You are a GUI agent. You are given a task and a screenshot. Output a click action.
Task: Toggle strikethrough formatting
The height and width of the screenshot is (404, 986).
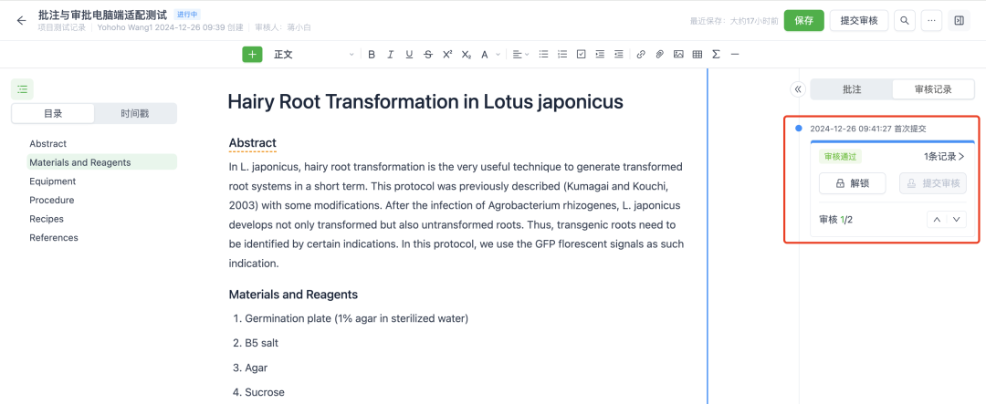click(428, 55)
